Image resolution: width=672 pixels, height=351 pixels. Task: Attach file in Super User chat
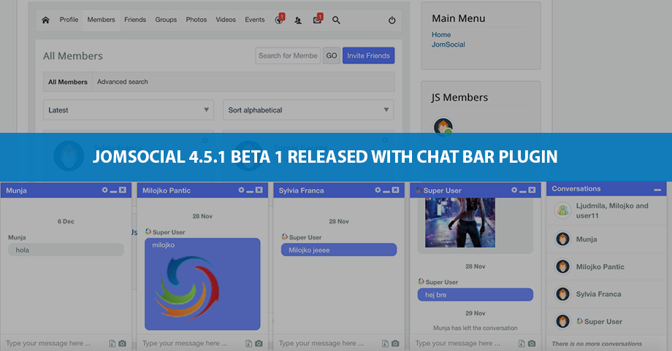coord(521,343)
